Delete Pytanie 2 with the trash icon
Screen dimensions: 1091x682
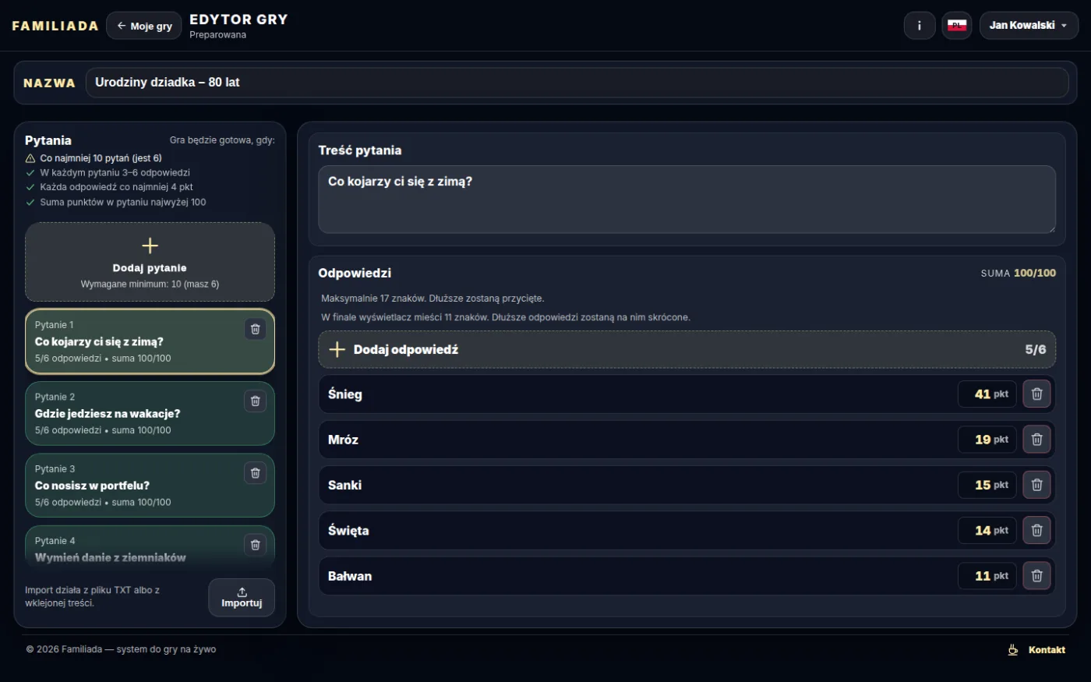click(255, 401)
